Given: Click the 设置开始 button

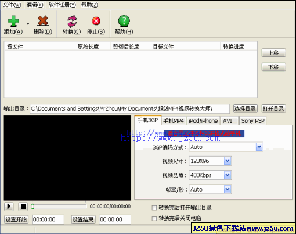Looking at the screenshot, I should 16,219.
